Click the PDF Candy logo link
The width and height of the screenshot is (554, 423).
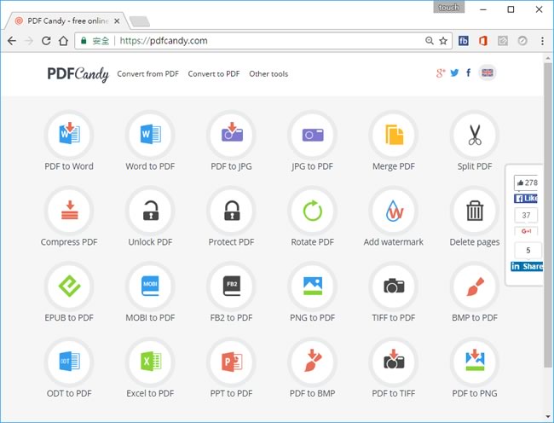pos(78,74)
